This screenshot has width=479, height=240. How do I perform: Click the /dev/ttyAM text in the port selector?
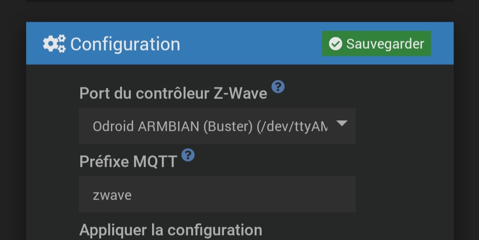pyautogui.click(x=292, y=126)
